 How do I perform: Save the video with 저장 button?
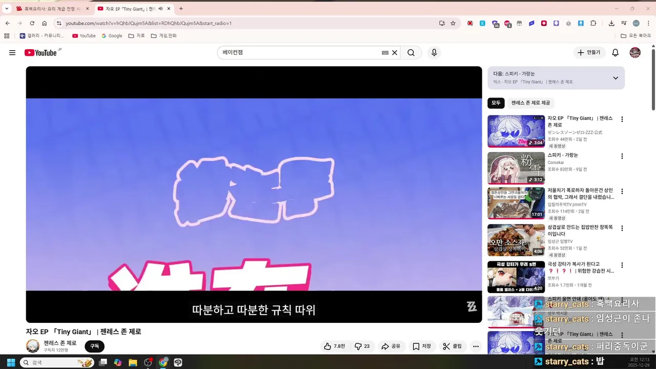[422, 346]
